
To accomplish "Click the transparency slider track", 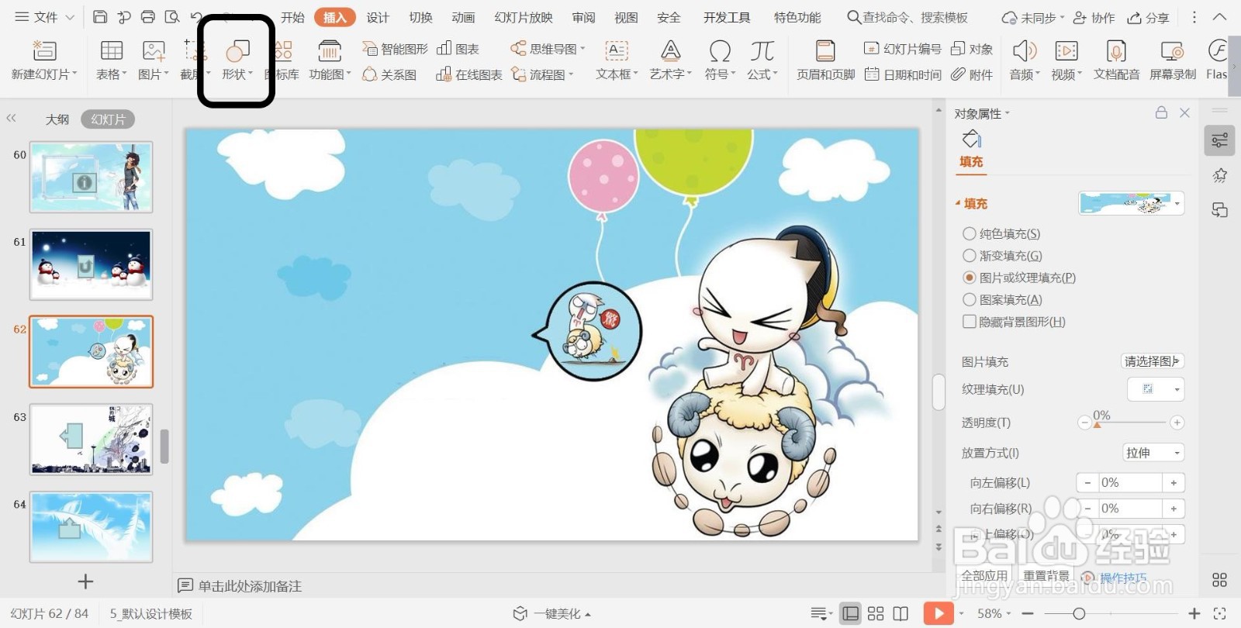I will pyautogui.click(x=1131, y=422).
